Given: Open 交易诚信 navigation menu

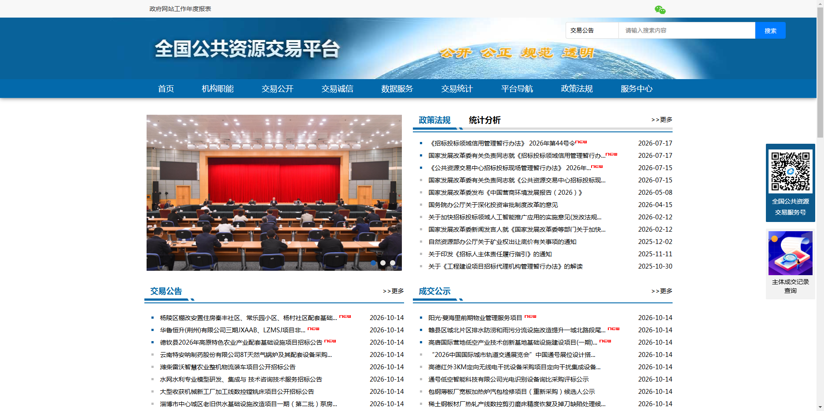Looking at the screenshot, I should tap(338, 89).
